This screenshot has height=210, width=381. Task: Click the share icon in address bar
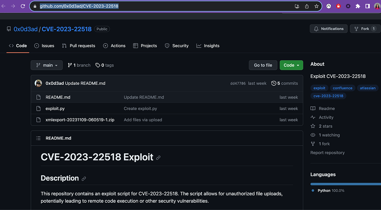click(x=307, y=6)
